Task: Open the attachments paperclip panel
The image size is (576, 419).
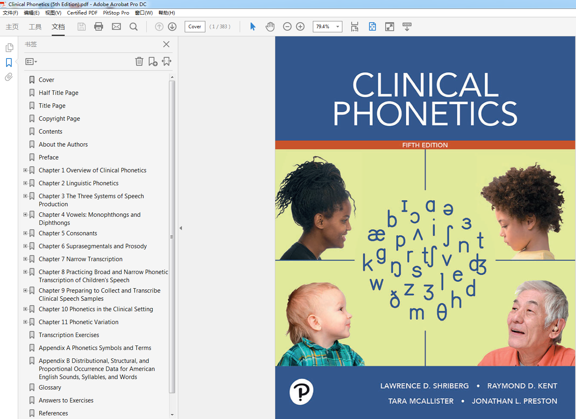Action: [x=9, y=77]
